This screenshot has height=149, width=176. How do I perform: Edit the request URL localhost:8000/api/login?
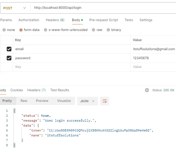click(x=58, y=8)
